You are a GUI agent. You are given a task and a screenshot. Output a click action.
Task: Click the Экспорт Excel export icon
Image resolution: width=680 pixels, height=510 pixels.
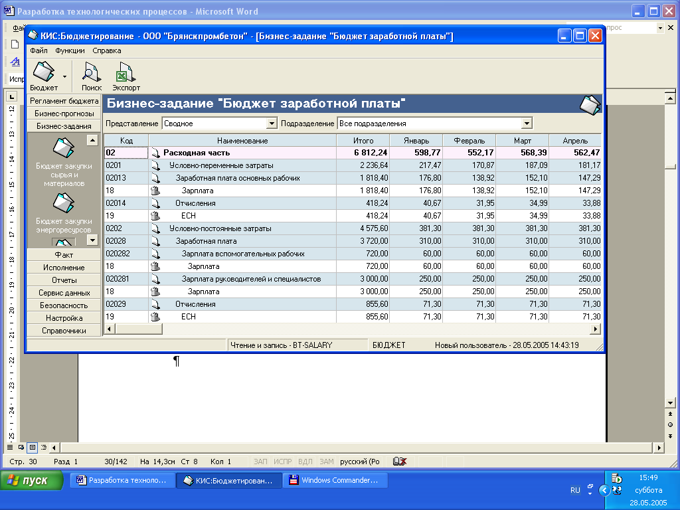(126, 72)
